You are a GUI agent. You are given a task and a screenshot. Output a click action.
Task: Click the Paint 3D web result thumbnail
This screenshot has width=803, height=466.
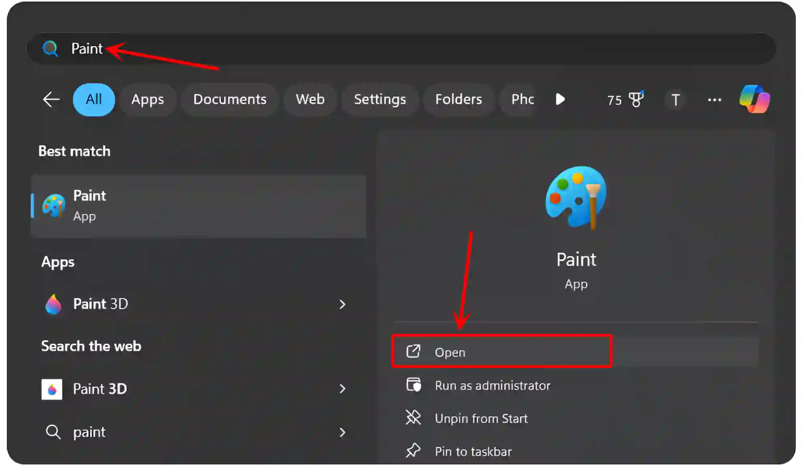point(52,389)
